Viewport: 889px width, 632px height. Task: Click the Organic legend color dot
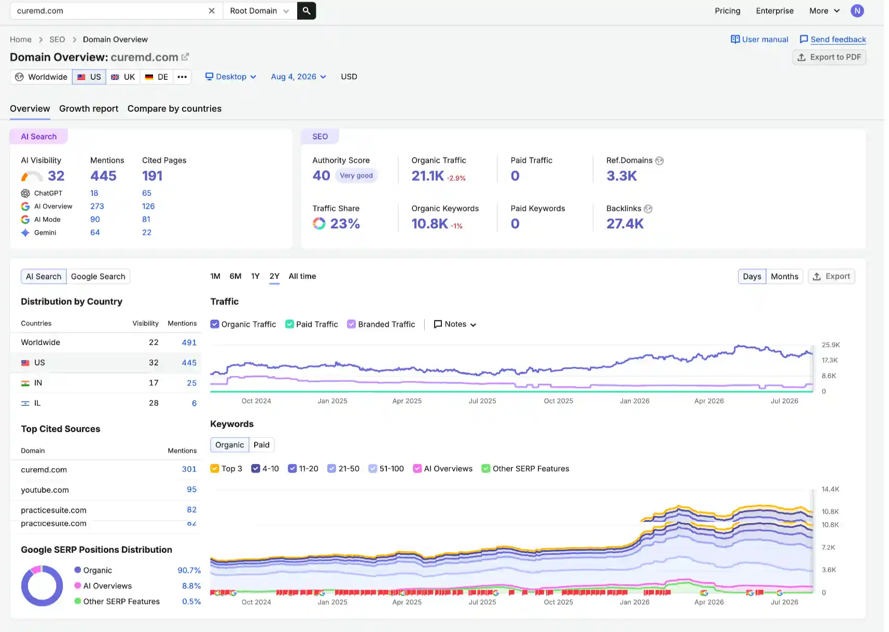78,570
